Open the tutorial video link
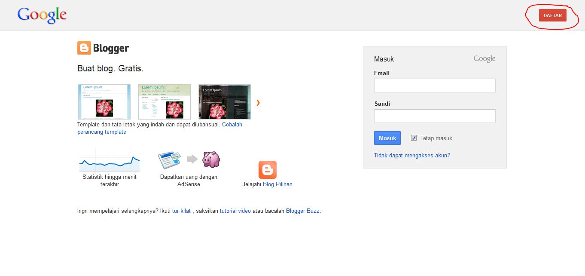 tap(235, 211)
